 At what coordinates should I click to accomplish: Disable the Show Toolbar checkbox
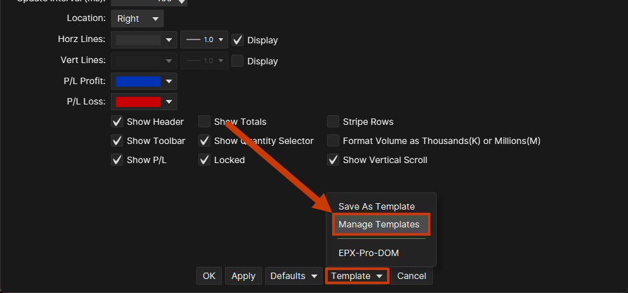(117, 141)
